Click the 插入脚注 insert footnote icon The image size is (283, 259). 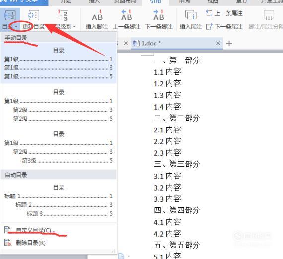97,15
